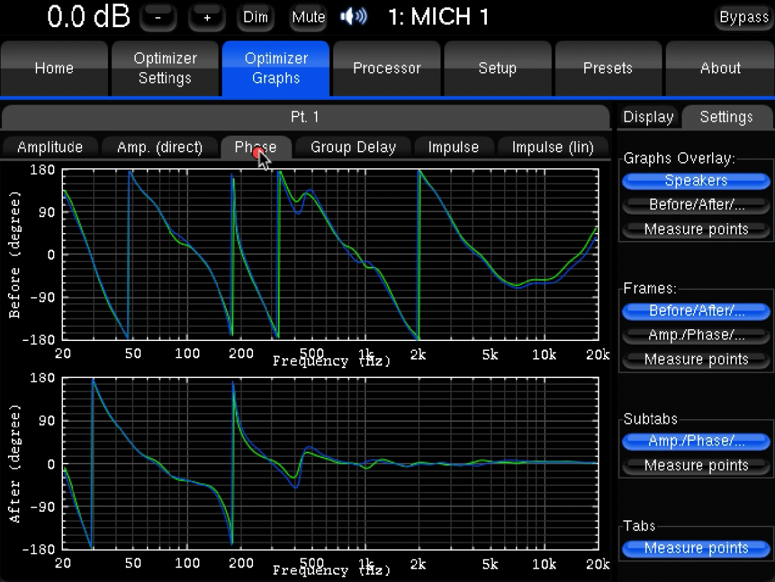Select Amp./Phase under Subtabs
This screenshot has height=582, width=775.
click(696, 441)
